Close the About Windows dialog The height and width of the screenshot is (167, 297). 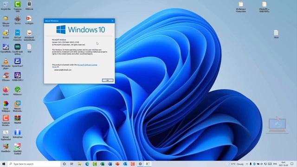click(x=112, y=21)
